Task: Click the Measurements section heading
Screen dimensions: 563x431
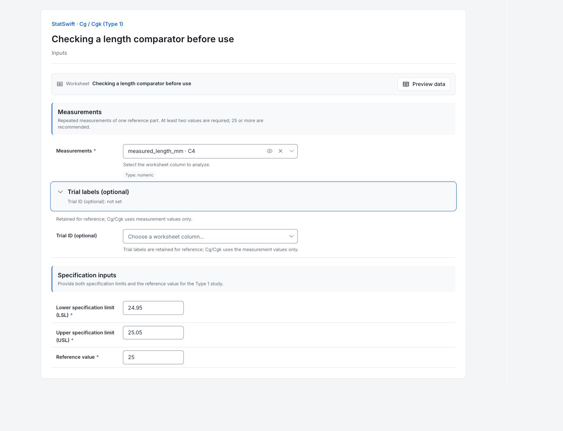Action: click(x=80, y=112)
